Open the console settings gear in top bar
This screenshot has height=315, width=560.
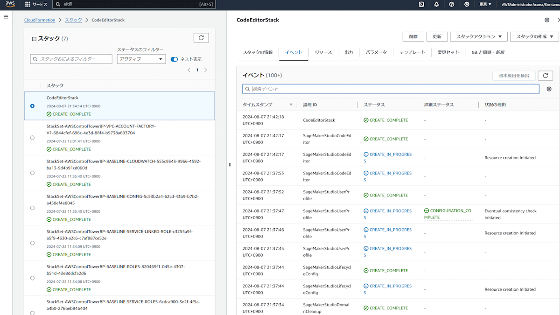pyautogui.click(x=467, y=4)
